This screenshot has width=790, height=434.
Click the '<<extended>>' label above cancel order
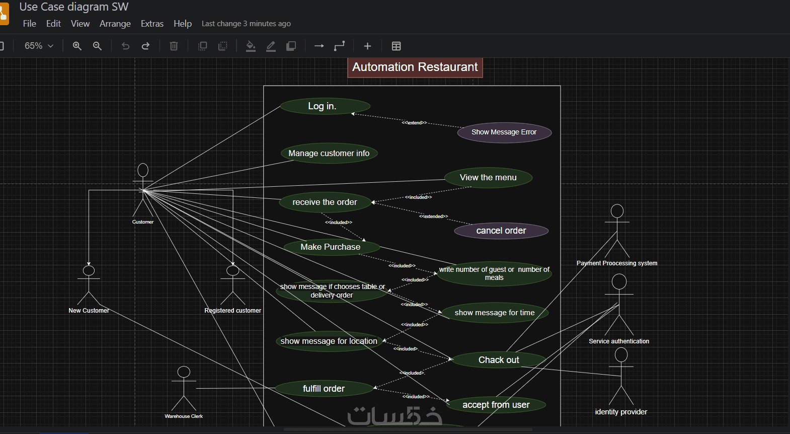coord(434,216)
